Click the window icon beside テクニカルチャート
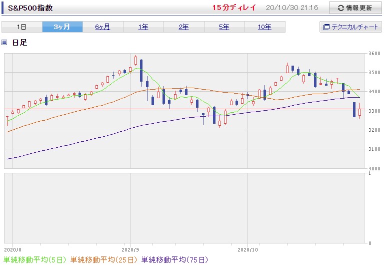Screen dimensions: 385x268 326,27
